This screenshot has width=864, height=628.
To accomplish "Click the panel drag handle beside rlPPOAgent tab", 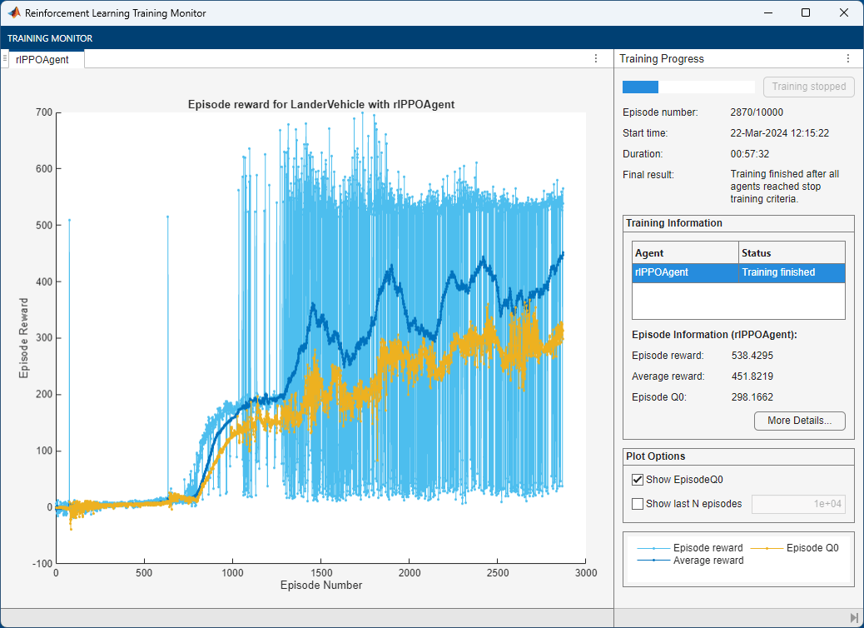I will tap(5, 57).
